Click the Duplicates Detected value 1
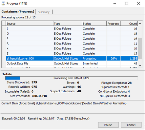This screenshot has height=130, width=145. 129,87
